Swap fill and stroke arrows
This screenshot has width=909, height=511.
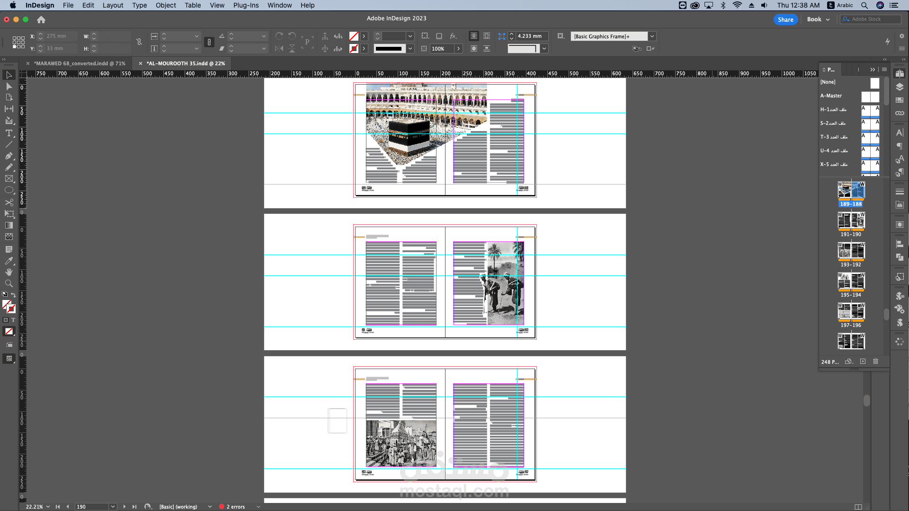click(x=13, y=295)
